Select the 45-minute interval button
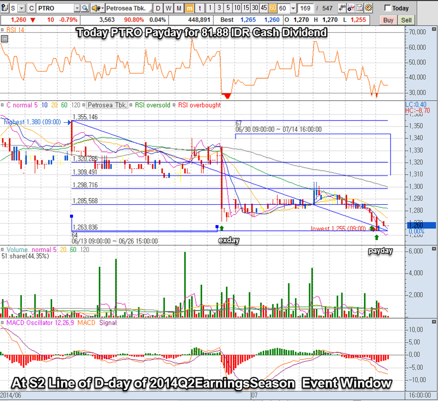This screenshot has height=401, width=438. point(264,8)
